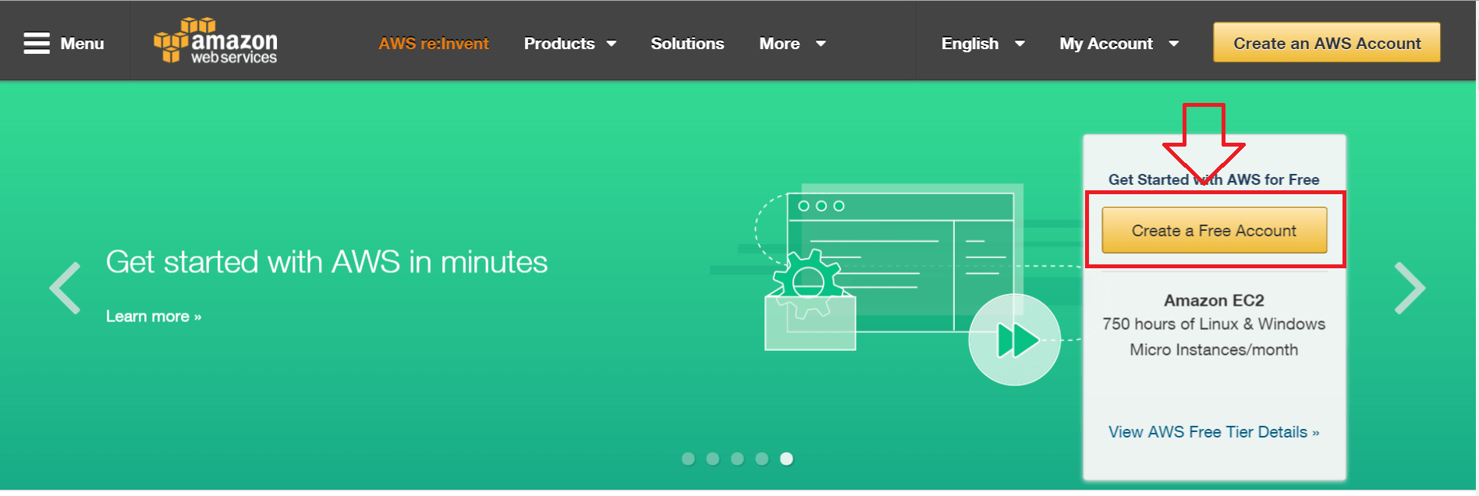Click the Create a Free Account button

(1215, 231)
